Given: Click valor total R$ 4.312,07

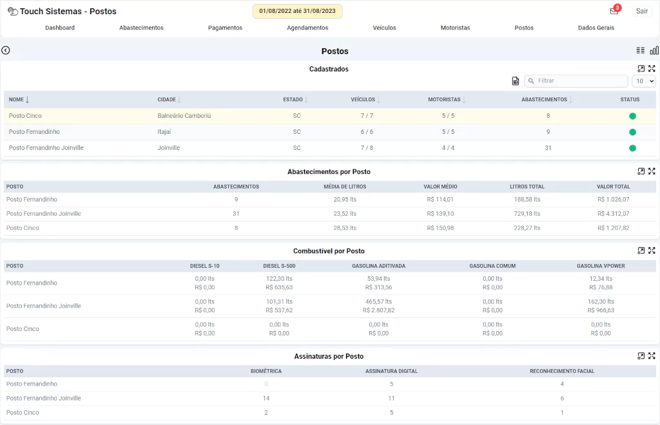Looking at the screenshot, I should [x=614, y=214].
